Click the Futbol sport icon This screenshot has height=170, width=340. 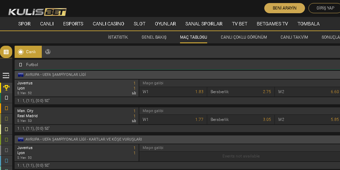coord(21,65)
